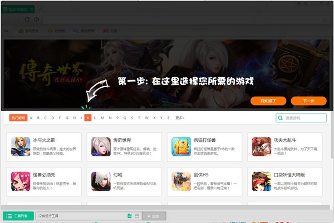Click the 幻城 game title
This screenshot has height=223, width=334.
click(118, 175)
